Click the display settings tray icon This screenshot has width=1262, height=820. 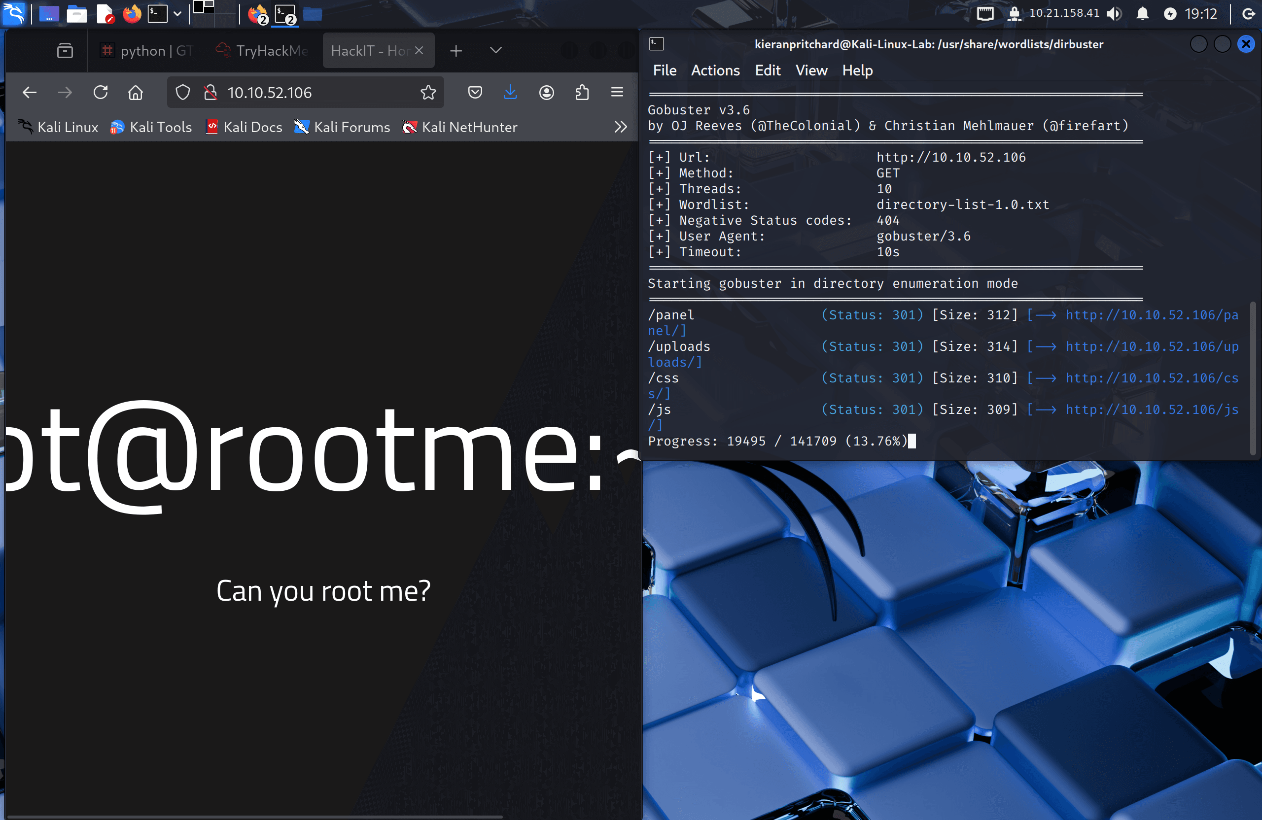(985, 14)
